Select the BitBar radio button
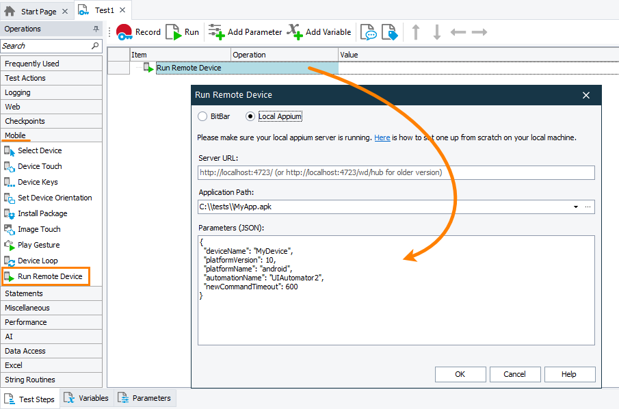The width and height of the screenshot is (619, 409). coord(202,116)
